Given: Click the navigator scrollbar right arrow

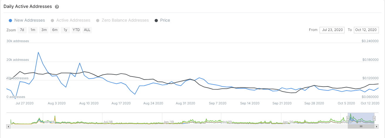Looking at the screenshot, I should click(376, 126).
